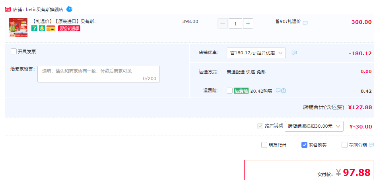Increase quantity with the plus button
Screen dimensions: 375x180
248,23
